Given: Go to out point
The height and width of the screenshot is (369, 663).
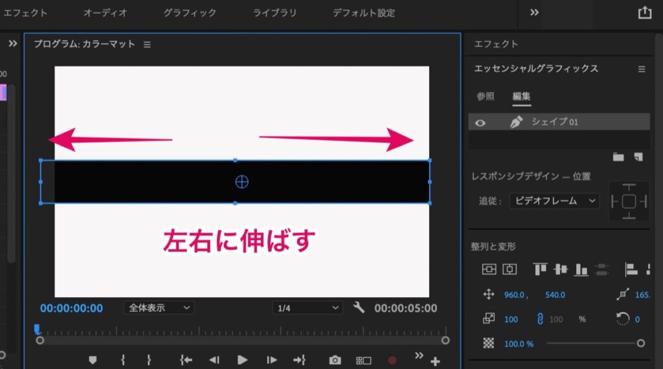Looking at the screenshot, I should point(299,360).
